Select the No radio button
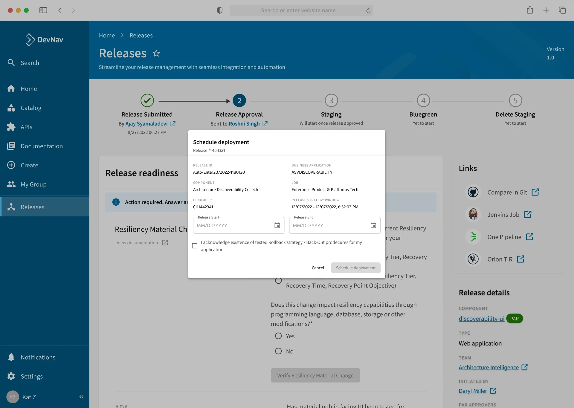 coord(278,351)
